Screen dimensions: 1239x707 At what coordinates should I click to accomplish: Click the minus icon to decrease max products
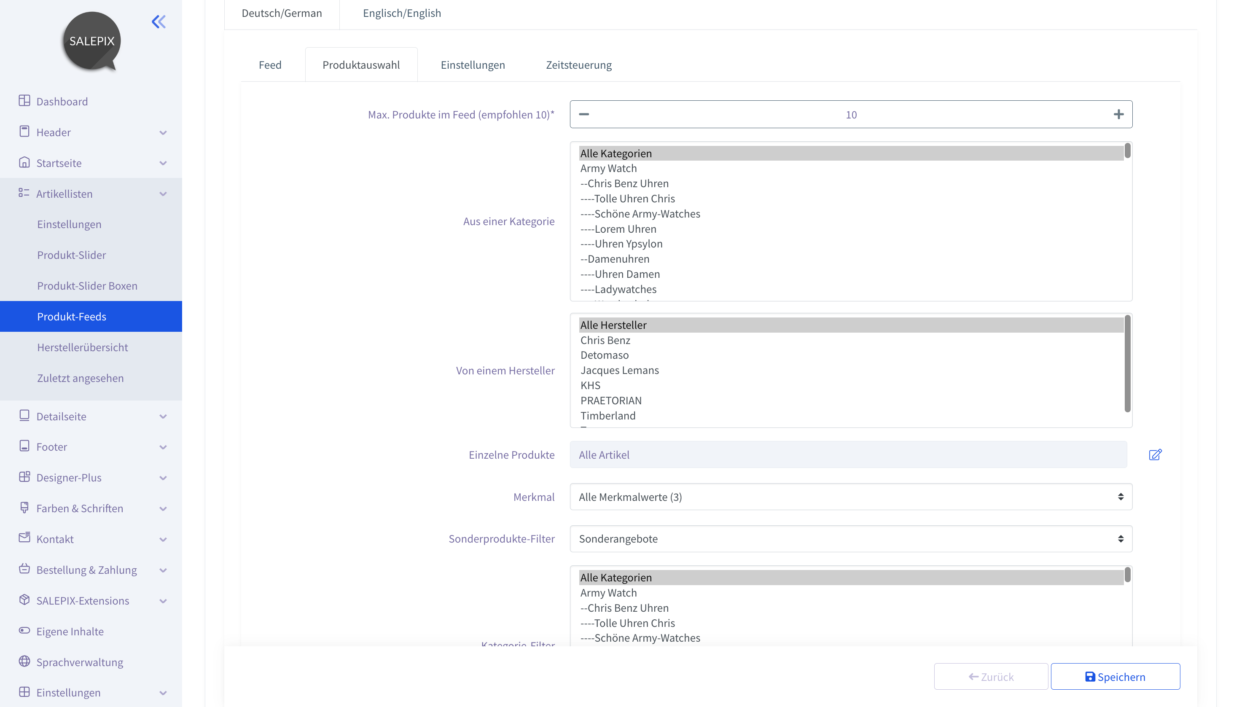584,115
